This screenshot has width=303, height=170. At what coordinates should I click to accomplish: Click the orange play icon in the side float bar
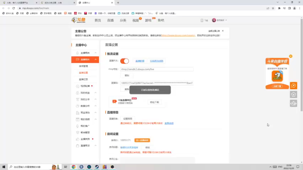pyautogui.click(x=293, y=86)
